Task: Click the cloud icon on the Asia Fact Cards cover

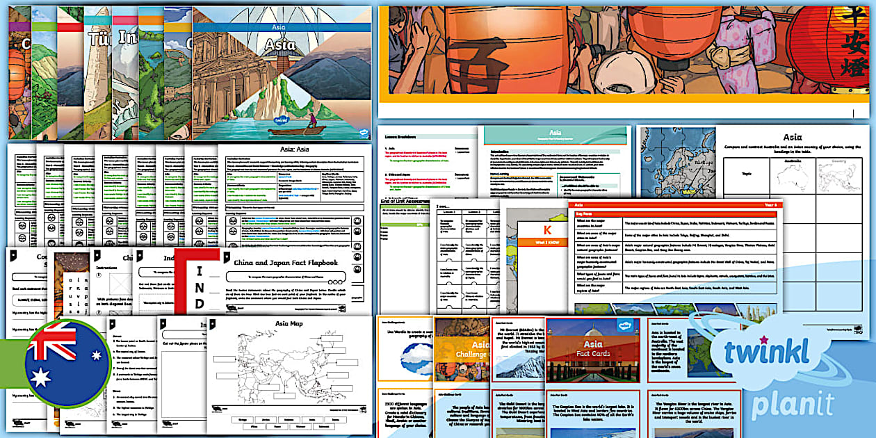Action: coord(626,325)
